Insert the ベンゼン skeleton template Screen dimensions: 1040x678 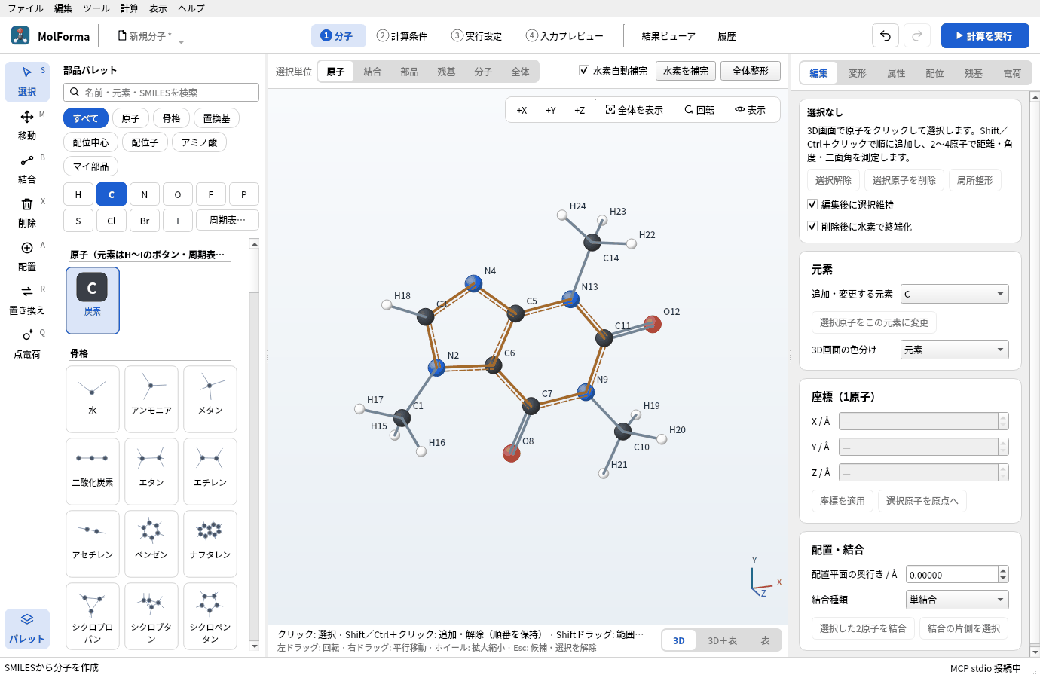(x=151, y=544)
